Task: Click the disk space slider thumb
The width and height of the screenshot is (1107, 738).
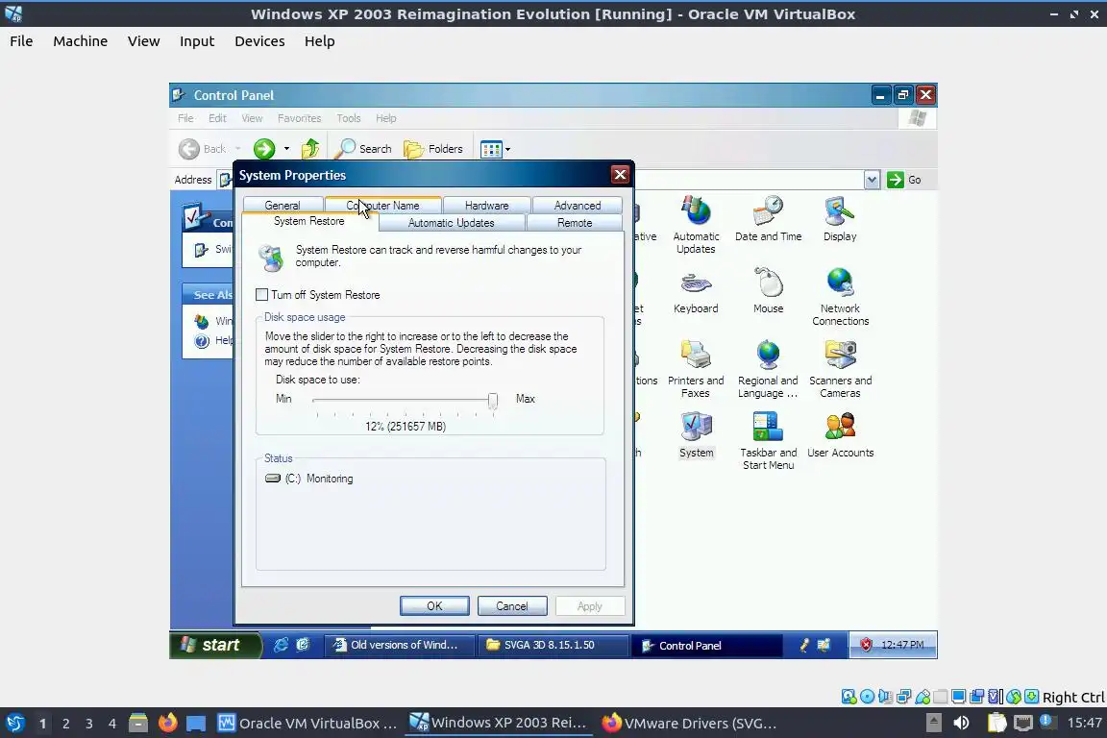Action: click(x=493, y=401)
